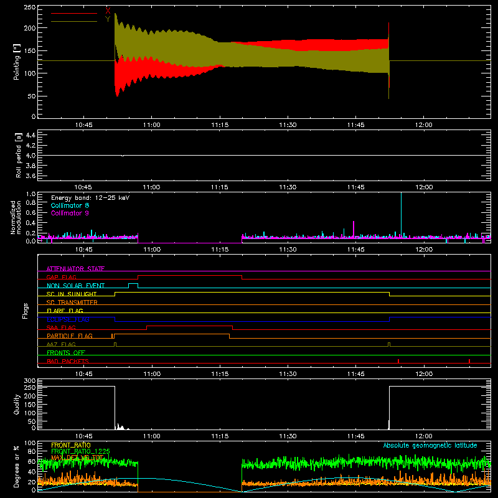The height and width of the screenshot is (498, 498).
Task: Click the ATTENUATOR_STATE flag label
Action: 75,269
